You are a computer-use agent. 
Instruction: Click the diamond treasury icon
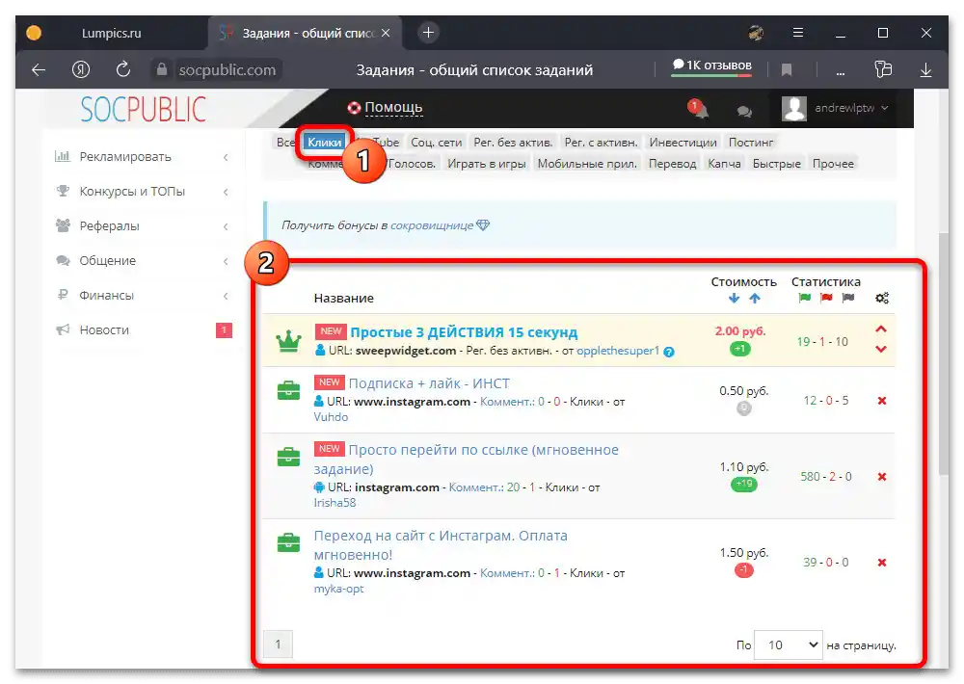tap(483, 224)
